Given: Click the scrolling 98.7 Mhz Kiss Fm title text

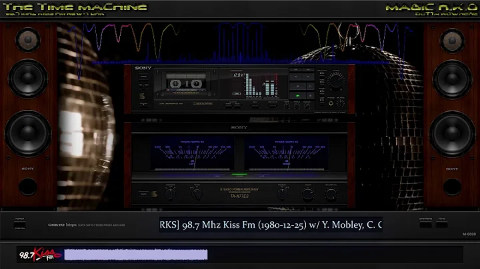Looking at the screenshot, I should (271, 224).
